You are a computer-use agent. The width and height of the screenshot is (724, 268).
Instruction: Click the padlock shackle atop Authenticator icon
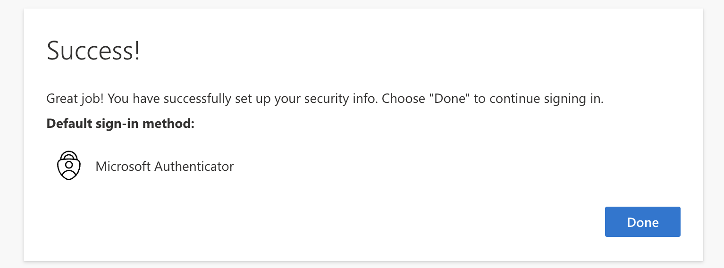click(x=69, y=154)
